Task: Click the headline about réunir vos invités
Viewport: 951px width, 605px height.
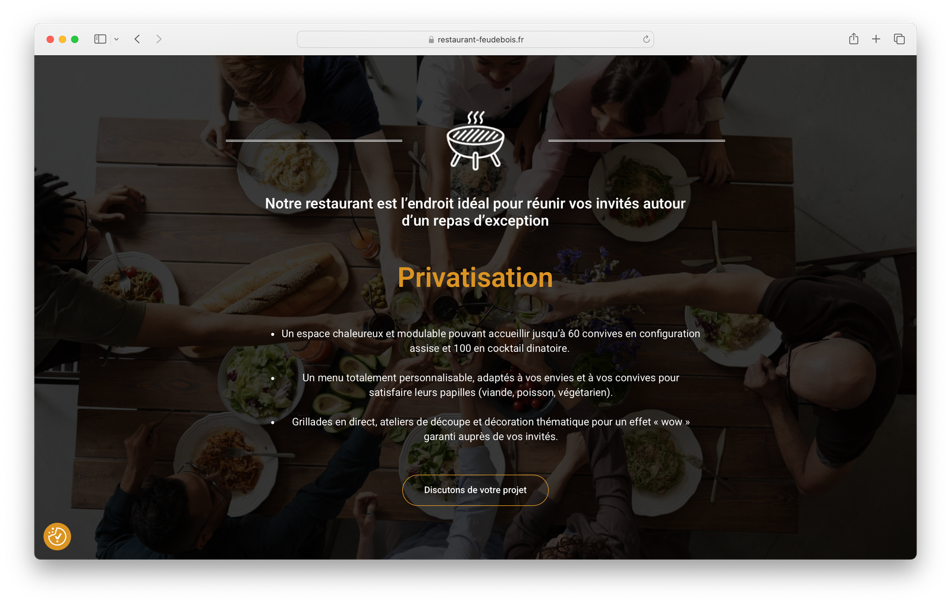Action: [x=475, y=212]
